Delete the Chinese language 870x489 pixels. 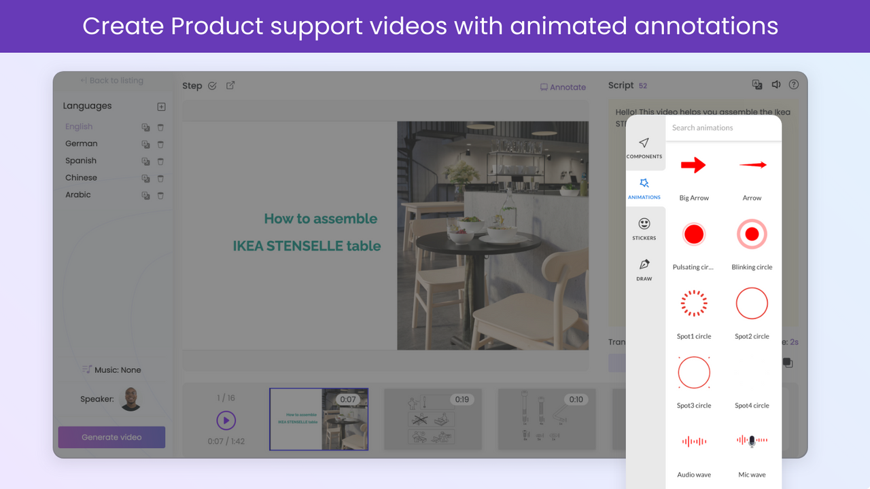tap(160, 178)
